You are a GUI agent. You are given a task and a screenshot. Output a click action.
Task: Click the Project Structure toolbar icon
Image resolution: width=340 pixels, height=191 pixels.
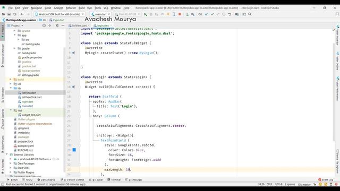coord(237,14)
